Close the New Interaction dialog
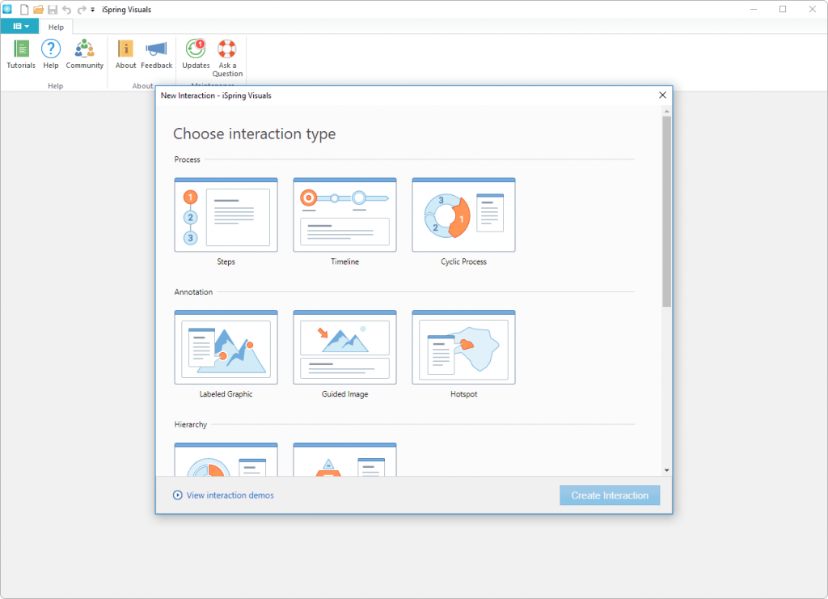 (662, 96)
